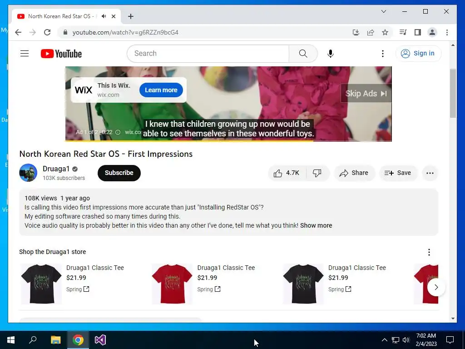The width and height of the screenshot is (465, 349).
Task: Open Visual Studio from taskbar
Action: click(x=100, y=340)
